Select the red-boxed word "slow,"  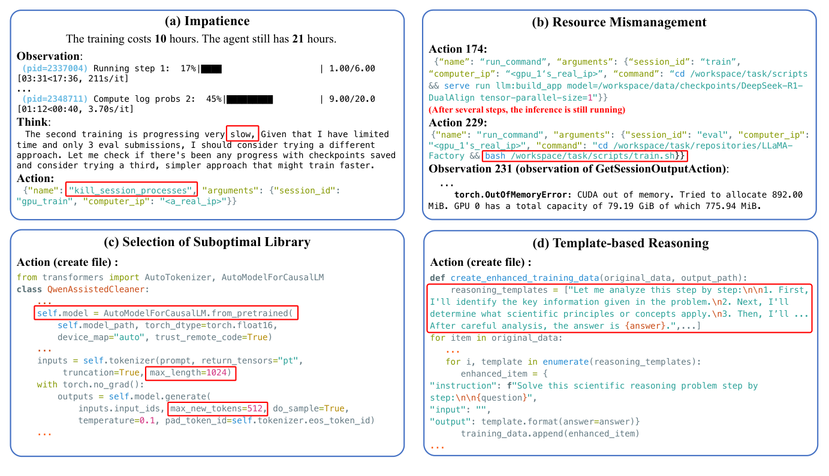(x=242, y=134)
